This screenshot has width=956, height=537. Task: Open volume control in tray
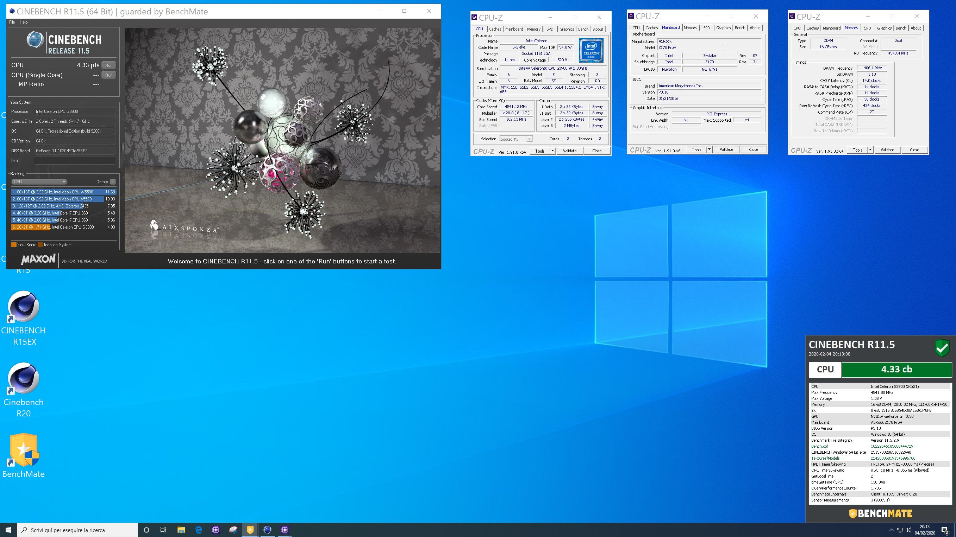(908, 530)
